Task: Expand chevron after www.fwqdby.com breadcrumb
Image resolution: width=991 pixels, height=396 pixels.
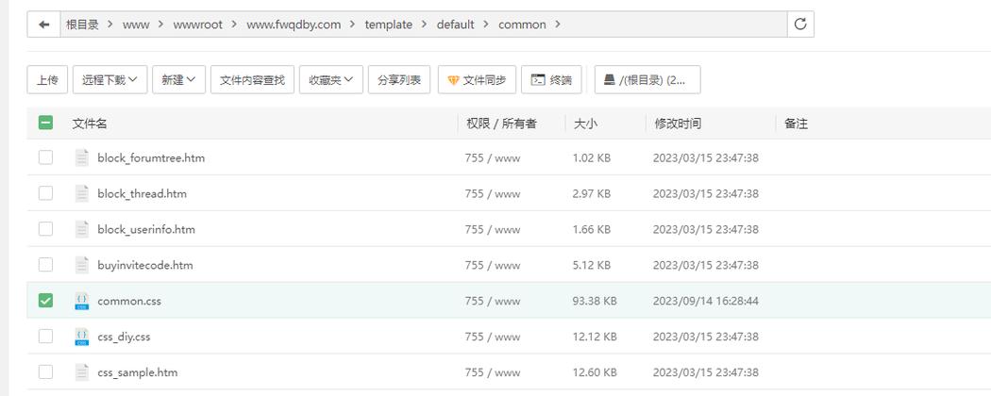Action: click(x=353, y=25)
